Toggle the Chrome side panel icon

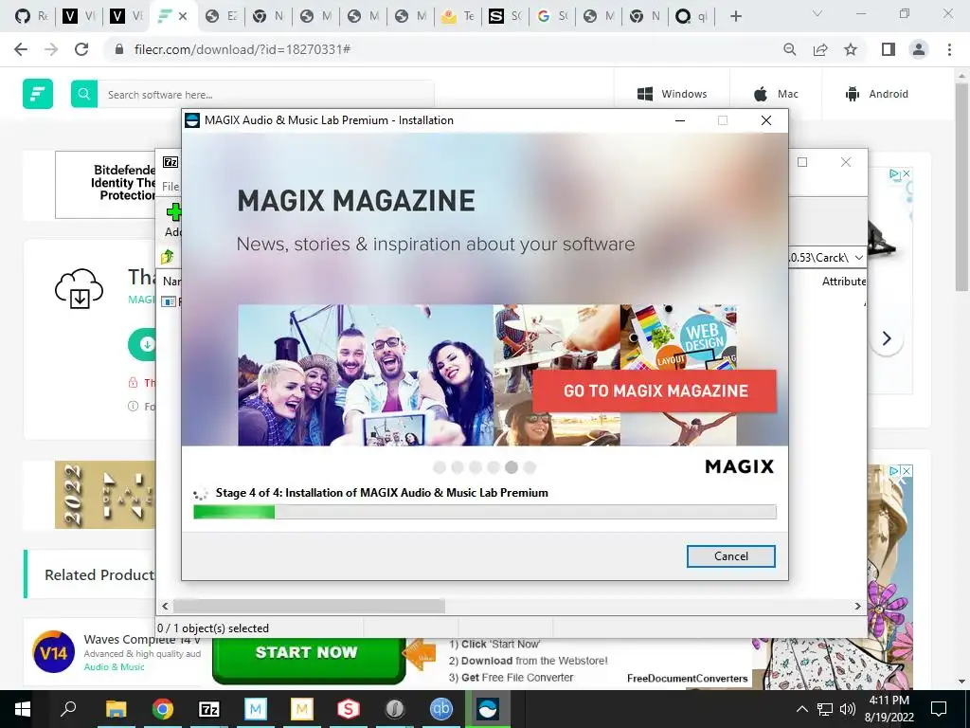coord(889,49)
